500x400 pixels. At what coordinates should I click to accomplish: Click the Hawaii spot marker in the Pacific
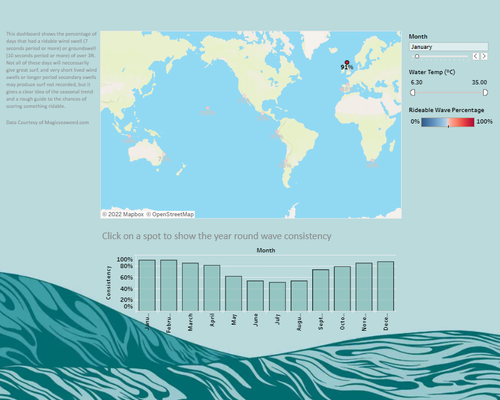point(207,108)
